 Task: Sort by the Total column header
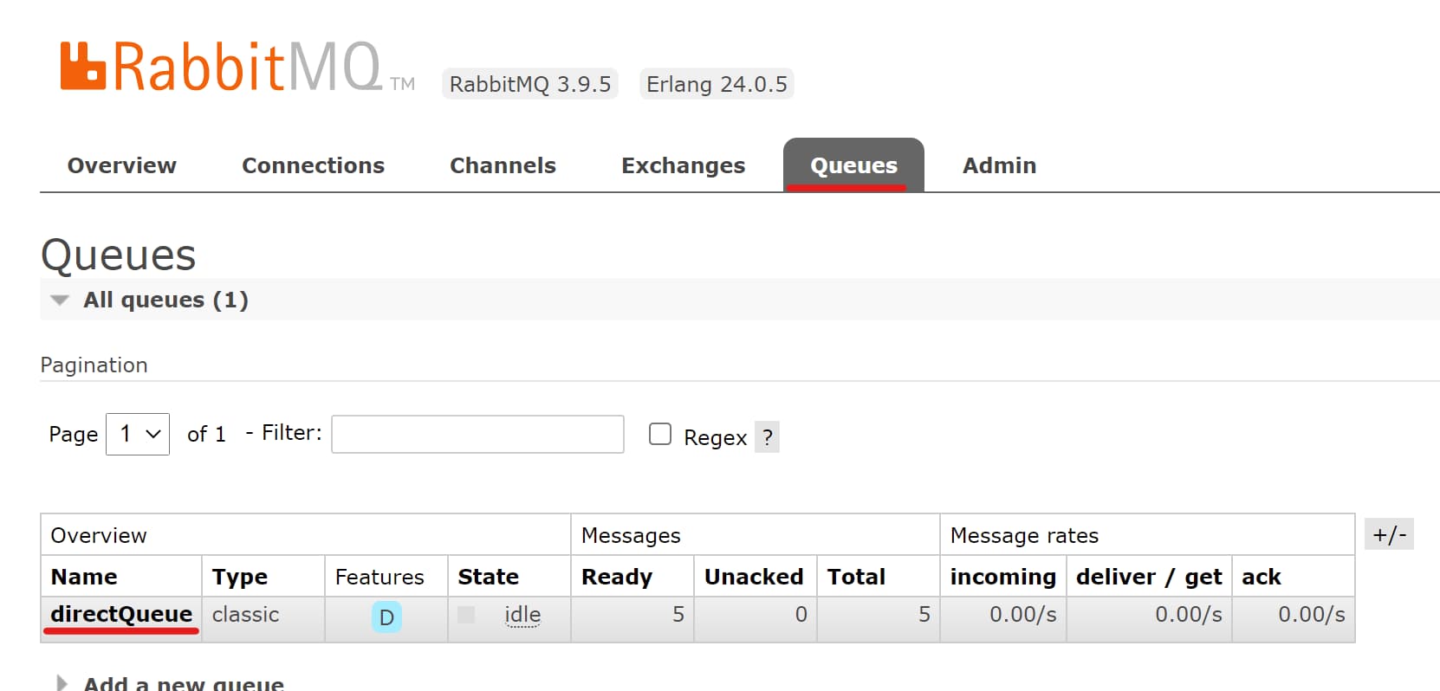click(856, 577)
